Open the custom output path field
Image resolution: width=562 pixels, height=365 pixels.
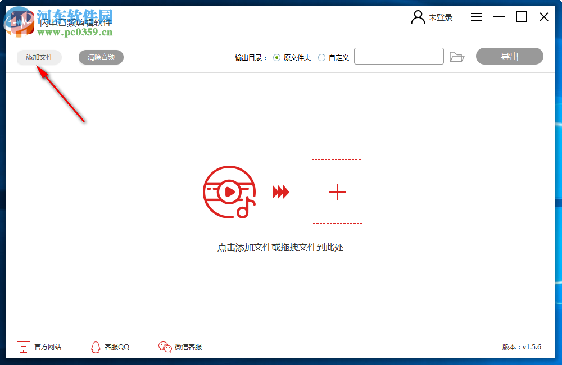[x=399, y=56]
